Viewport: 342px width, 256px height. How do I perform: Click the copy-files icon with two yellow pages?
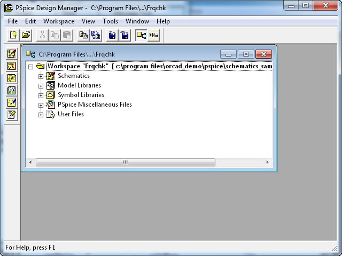[83, 35]
